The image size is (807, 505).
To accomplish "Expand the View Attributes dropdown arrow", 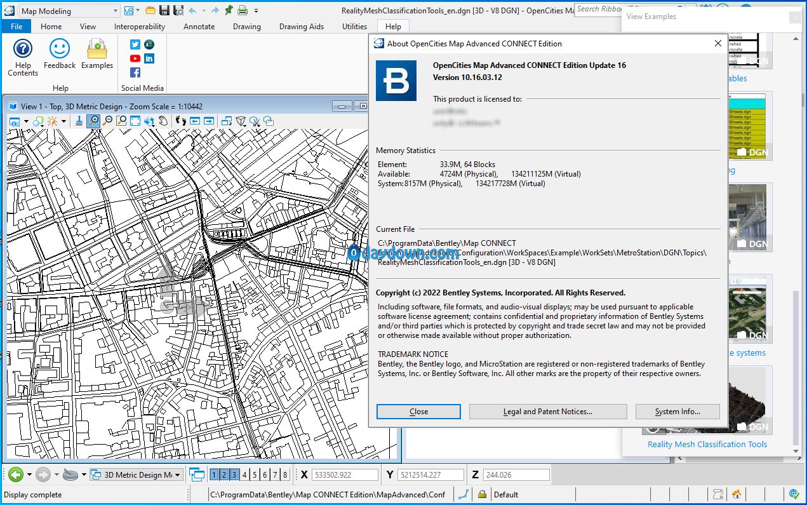I will [x=26, y=121].
